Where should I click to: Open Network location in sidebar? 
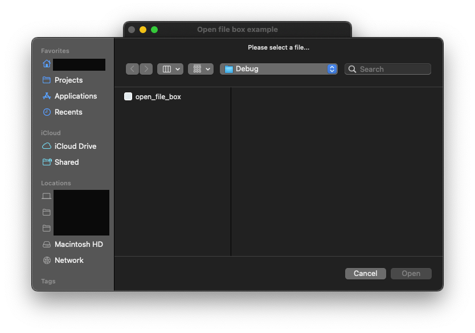click(69, 261)
